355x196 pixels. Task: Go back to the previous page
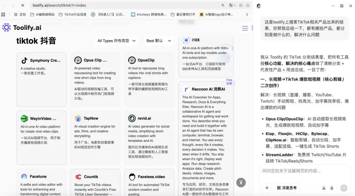point(4,5)
